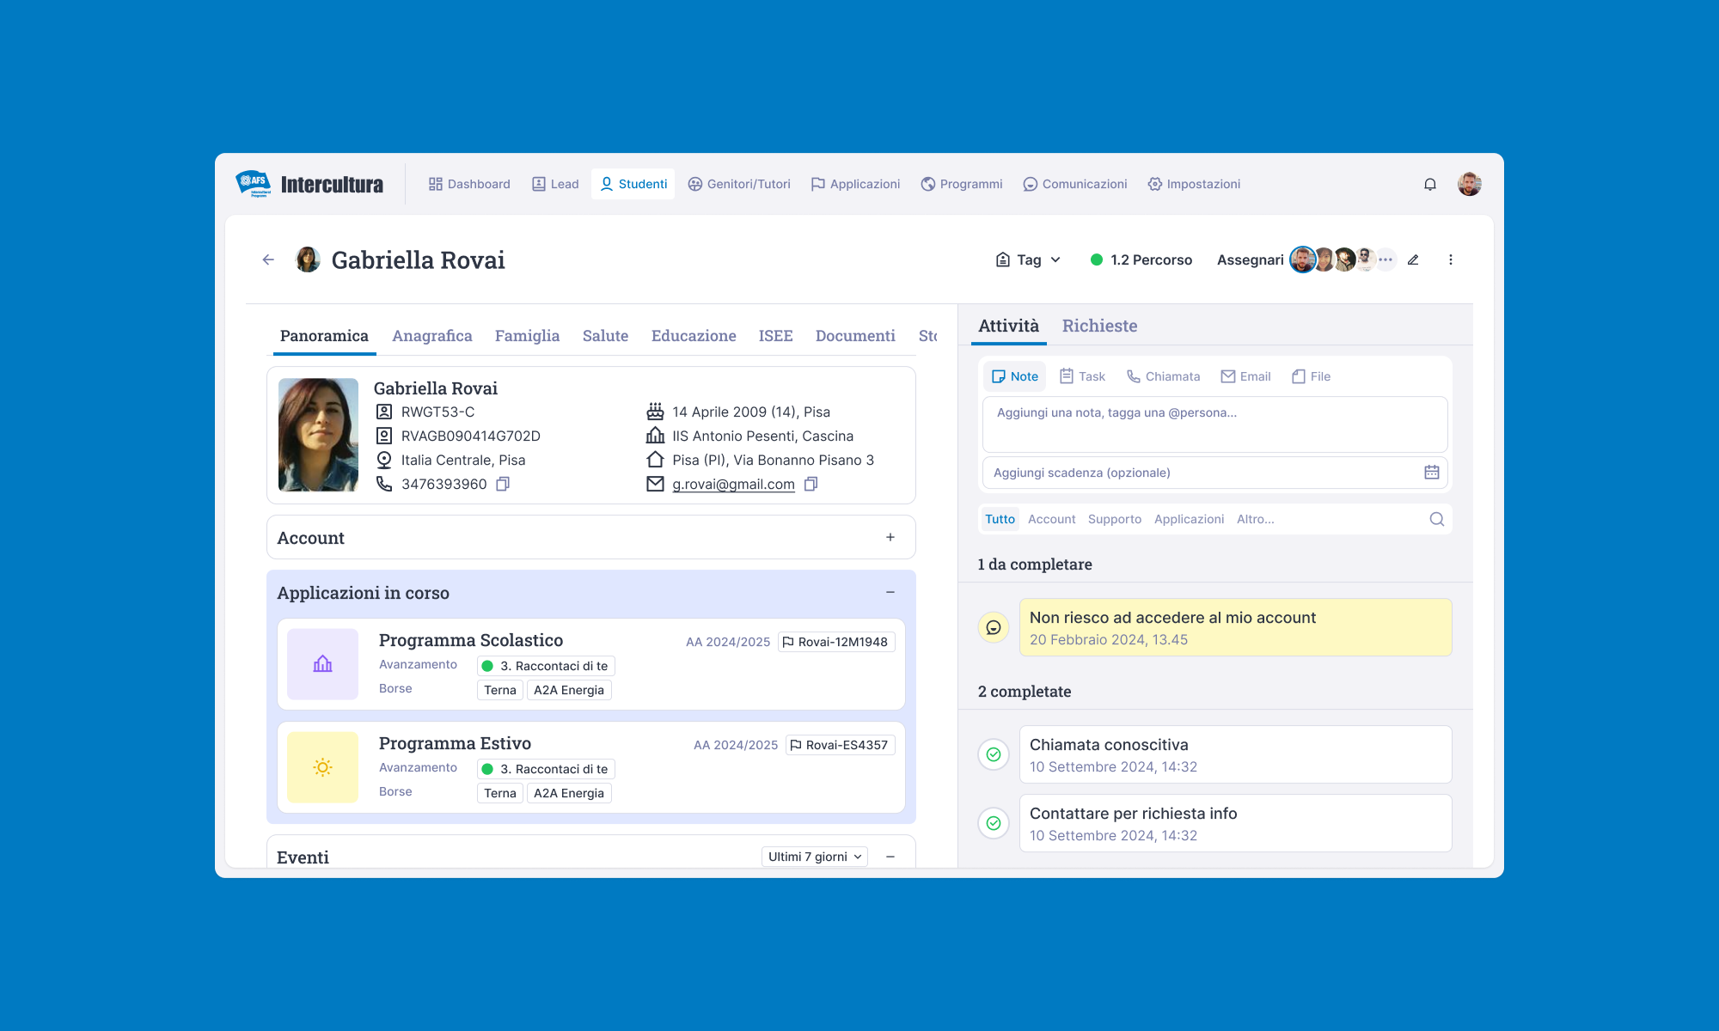Open the Ultimi 7 giorni dropdown
This screenshot has width=1719, height=1031.
click(814, 857)
